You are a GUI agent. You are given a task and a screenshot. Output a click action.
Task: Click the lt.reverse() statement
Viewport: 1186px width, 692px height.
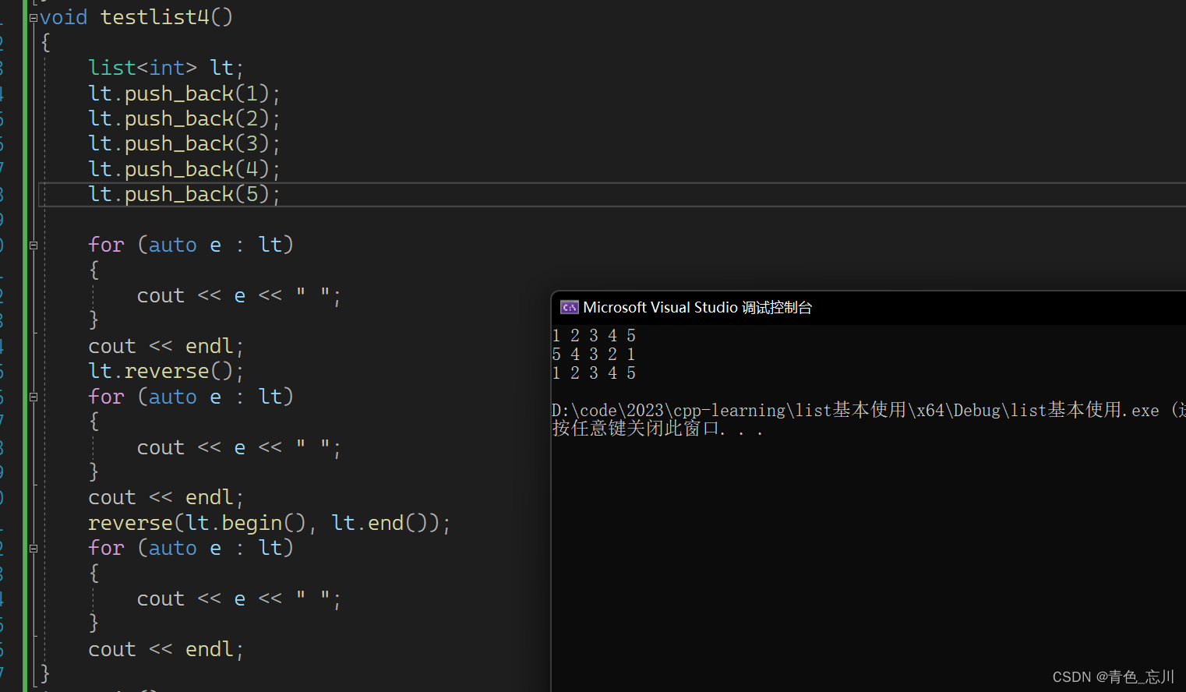click(x=166, y=371)
